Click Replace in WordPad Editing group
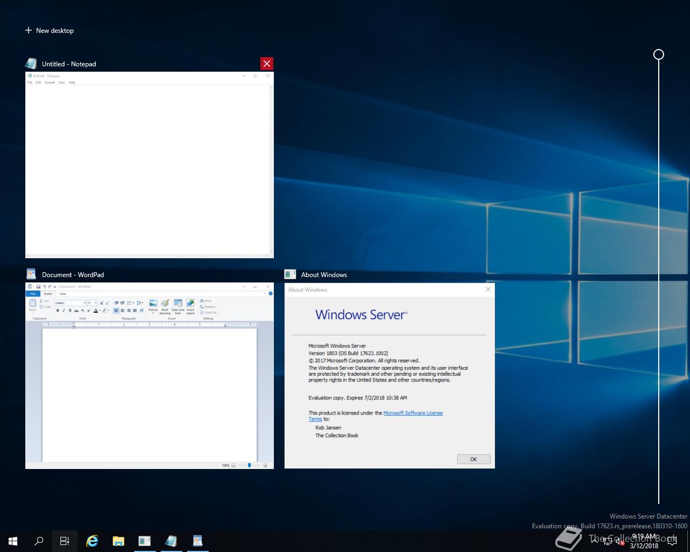The width and height of the screenshot is (690, 552). pos(208,307)
